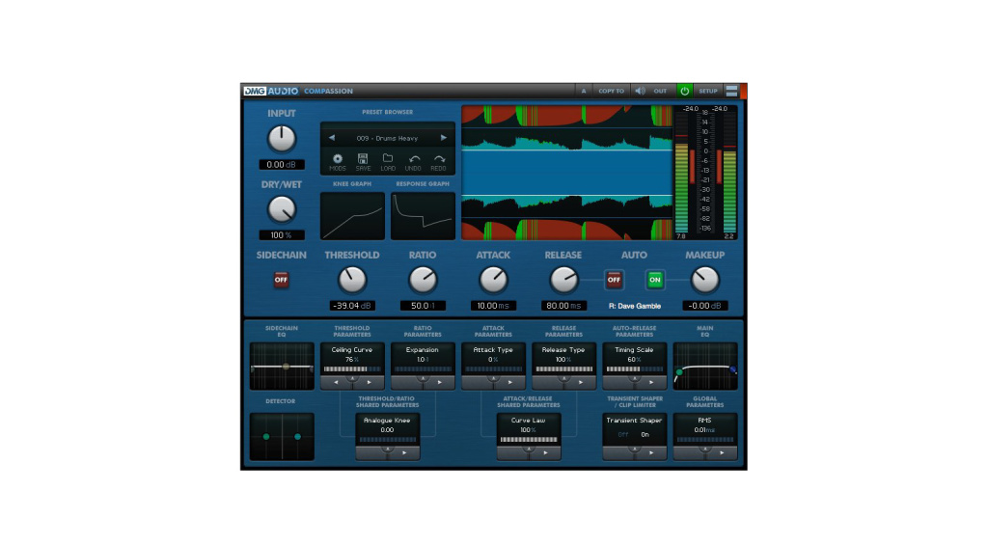Click the 80.00 ms release value field
This screenshot has height=545, width=988.
[x=563, y=306]
